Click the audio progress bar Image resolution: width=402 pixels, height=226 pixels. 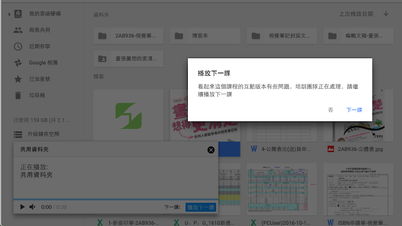[116, 199]
